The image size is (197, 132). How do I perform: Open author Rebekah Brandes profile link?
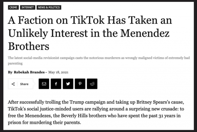point(29,72)
